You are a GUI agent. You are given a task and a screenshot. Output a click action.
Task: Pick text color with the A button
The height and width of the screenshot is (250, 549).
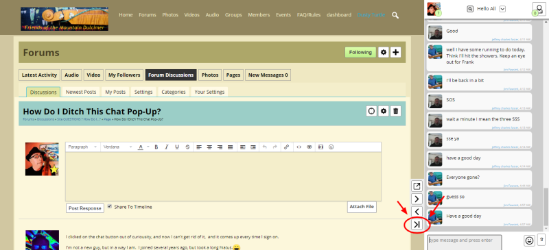click(x=141, y=147)
